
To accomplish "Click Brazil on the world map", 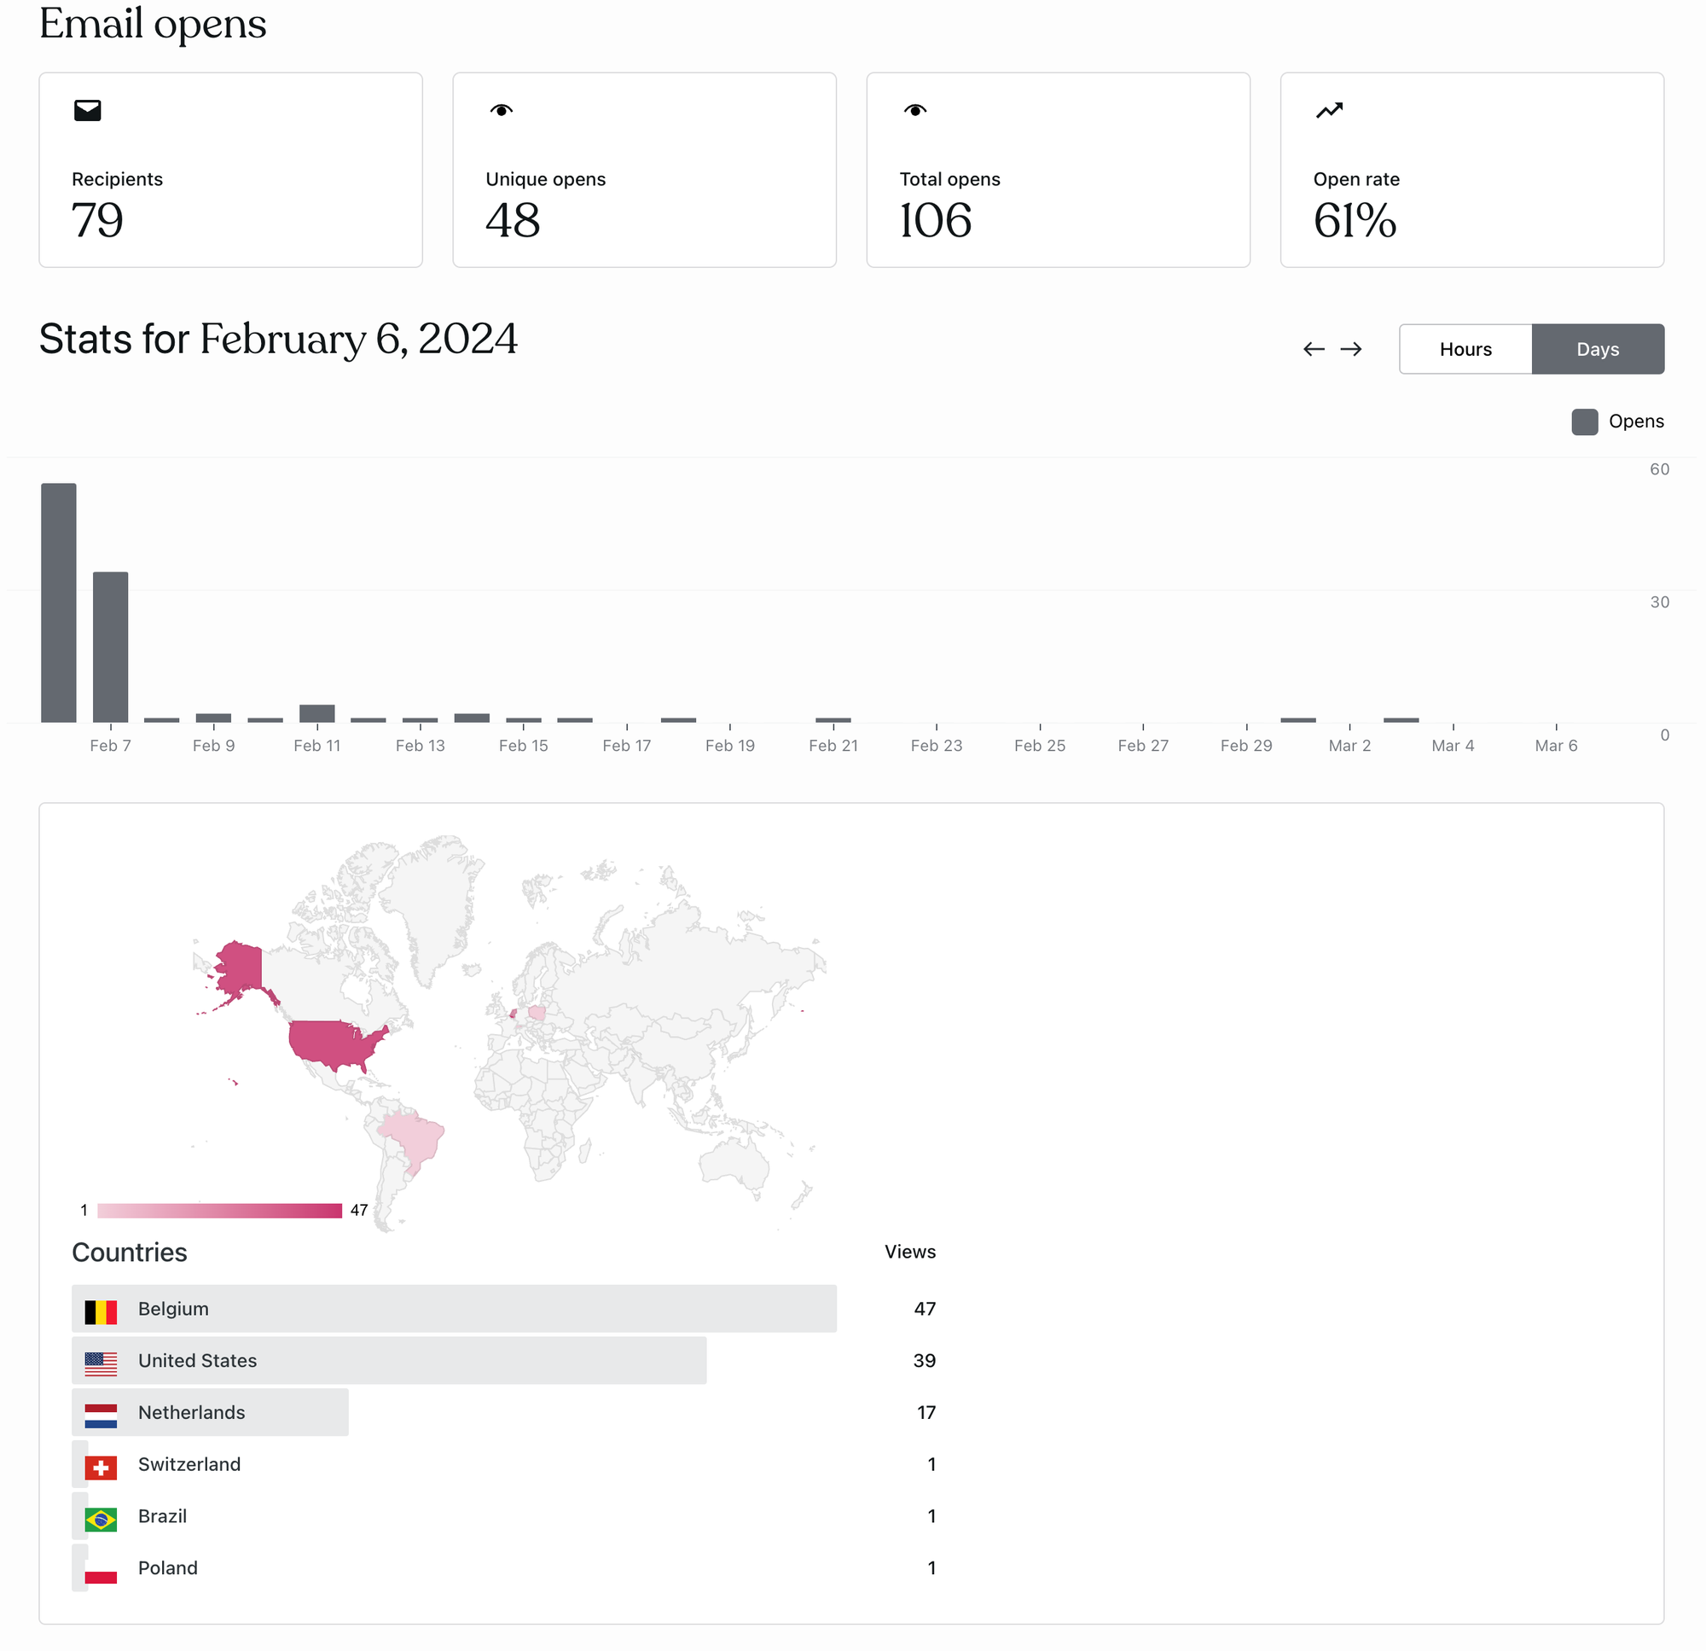I will (413, 1136).
